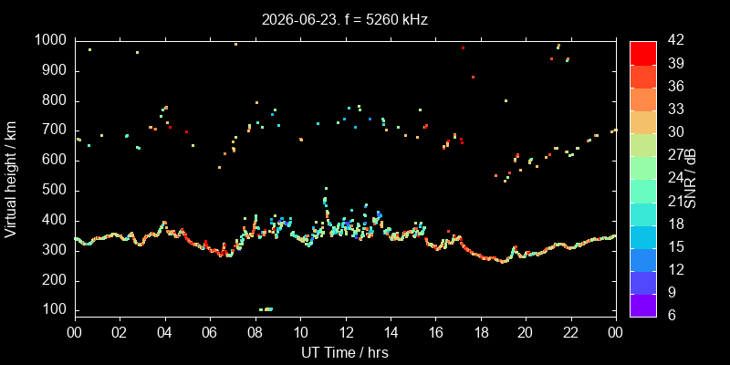This screenshot has height=365, width=730.
Task: Select the red 39-42 dB colorbar segment
Action: (x=643, y=53)
